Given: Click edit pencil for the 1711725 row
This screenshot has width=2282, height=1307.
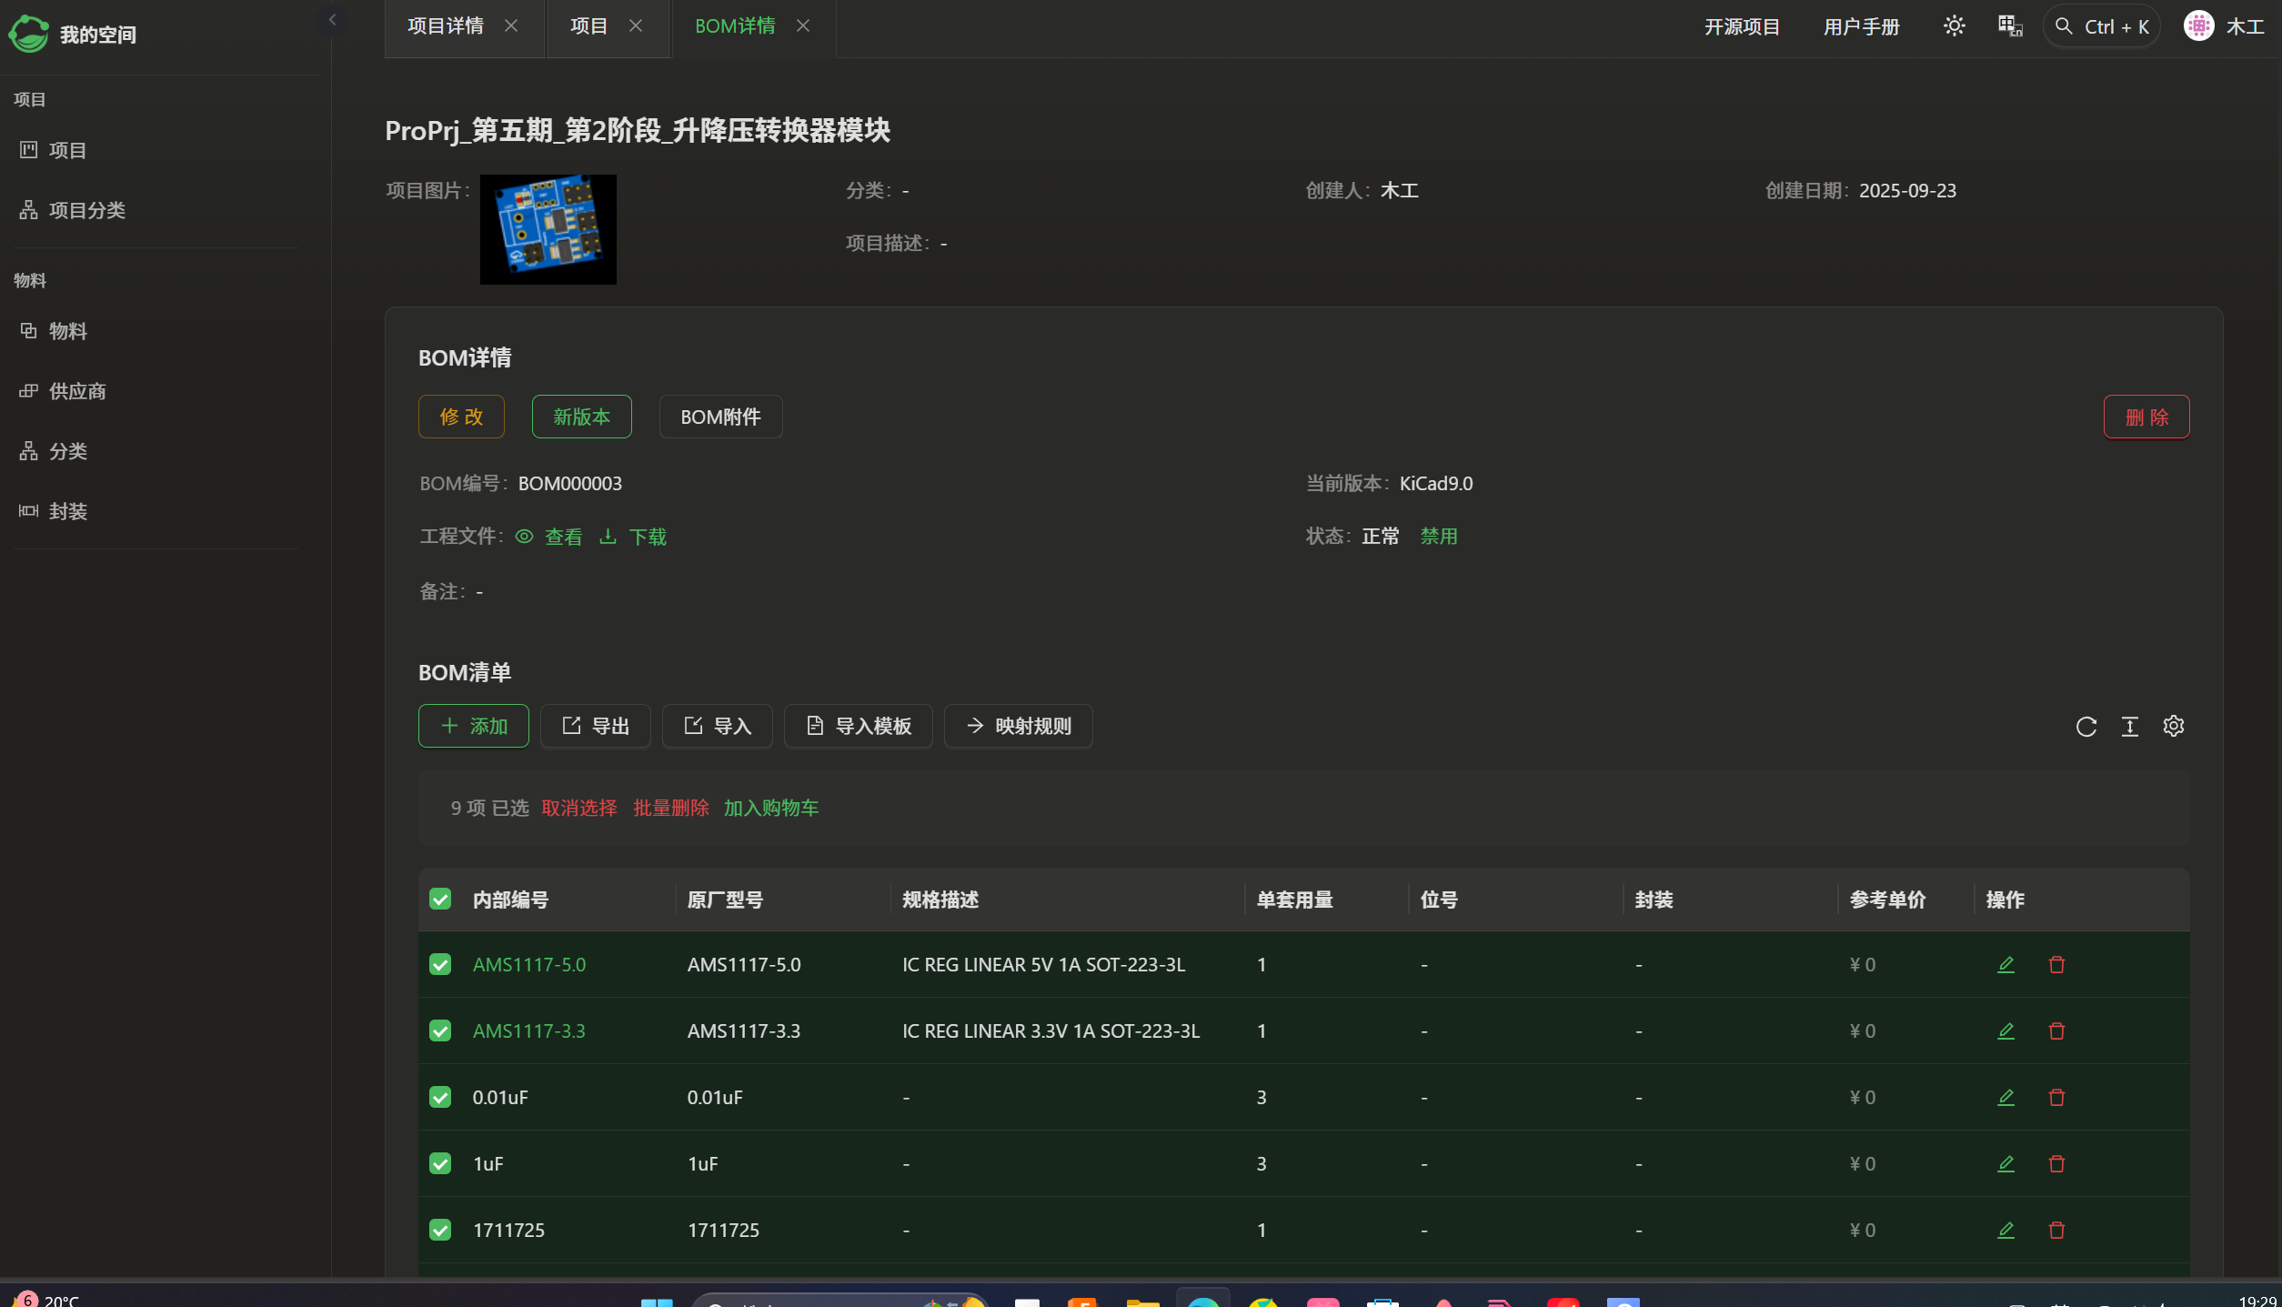Looking at the screenshot, I should click(x=2006, y=1230).
